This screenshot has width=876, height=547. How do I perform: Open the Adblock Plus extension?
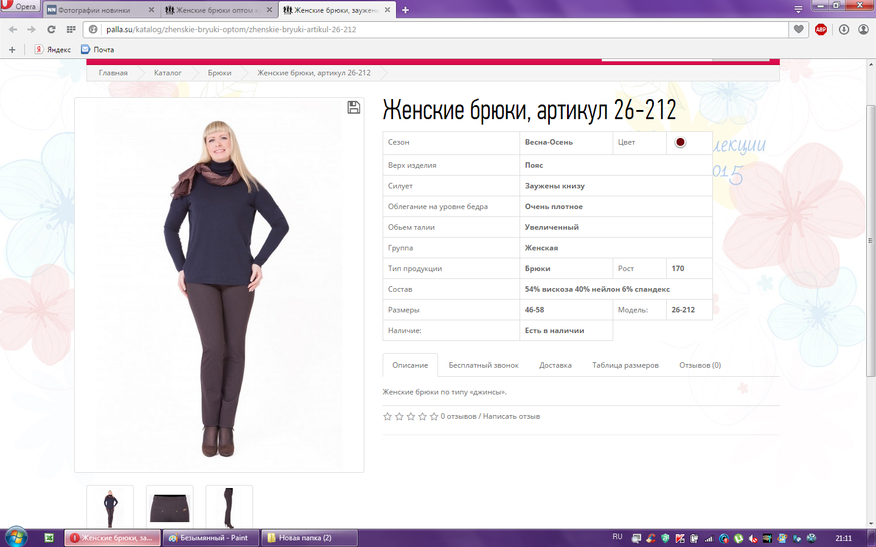pyautogui.click(x=821, y=29)
